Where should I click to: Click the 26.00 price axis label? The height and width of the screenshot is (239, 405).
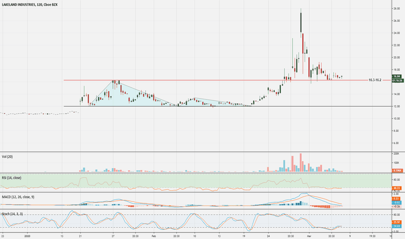(x=396, y=21)
